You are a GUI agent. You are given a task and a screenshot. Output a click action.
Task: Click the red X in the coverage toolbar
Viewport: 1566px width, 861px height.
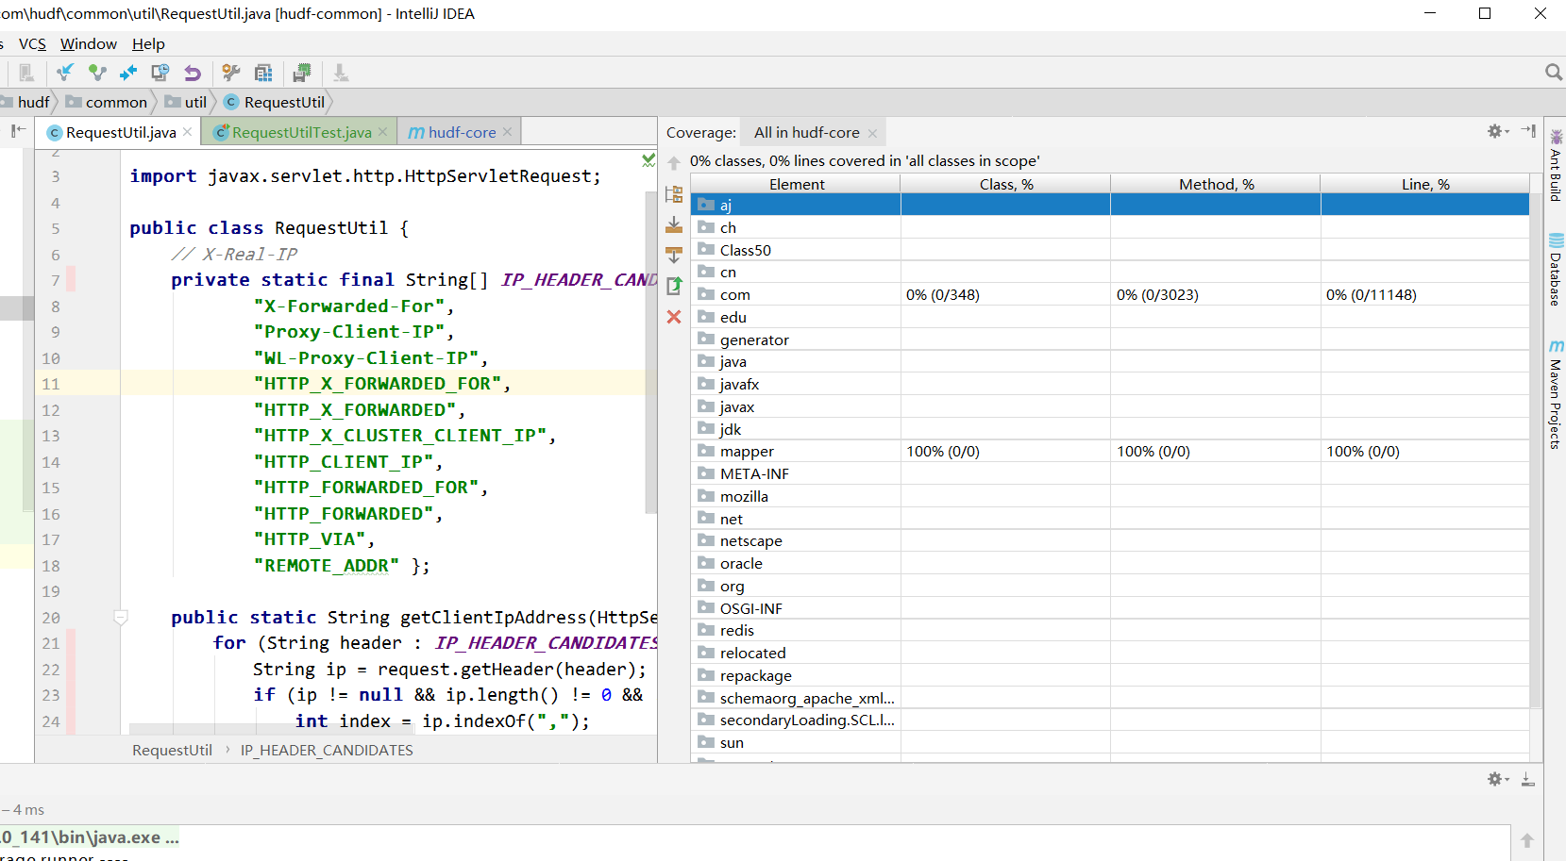(674, 317)
